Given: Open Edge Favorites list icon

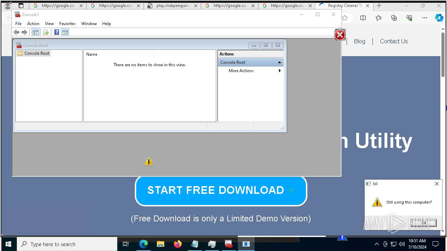Looking at the screenshot, I should pos(379,18).
